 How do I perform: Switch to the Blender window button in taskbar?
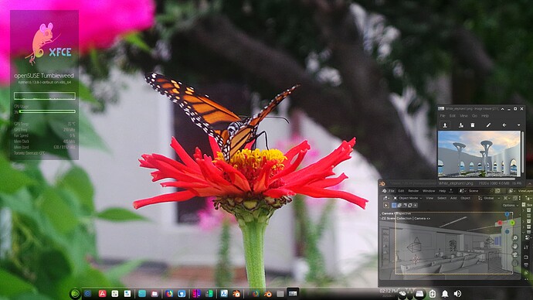pyautogui.click(x=268, y=293)
